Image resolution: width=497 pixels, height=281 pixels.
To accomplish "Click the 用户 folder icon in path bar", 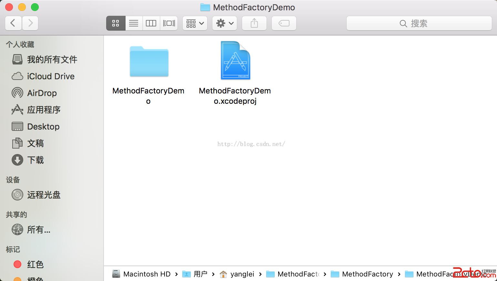I will (x=187, y=274).
